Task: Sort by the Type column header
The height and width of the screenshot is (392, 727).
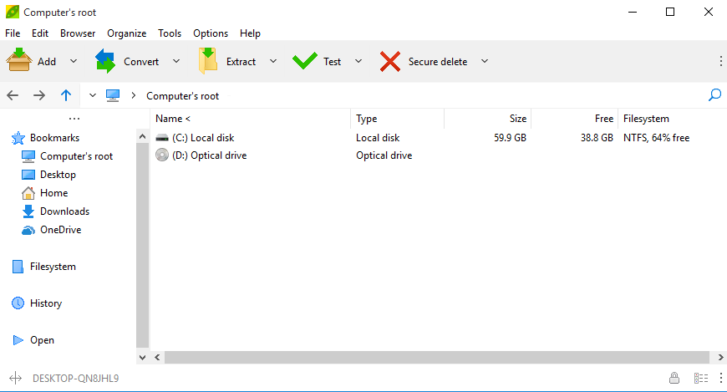Action: pyautogui.click(x=398, y=119)
